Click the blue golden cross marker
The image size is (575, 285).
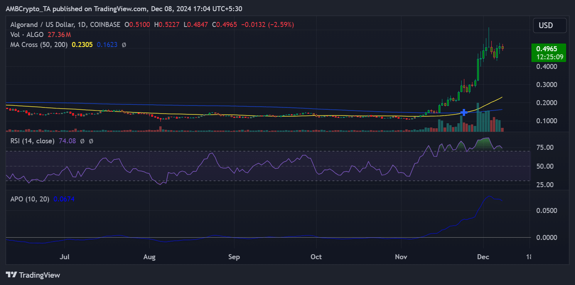[x=464, y=112]
